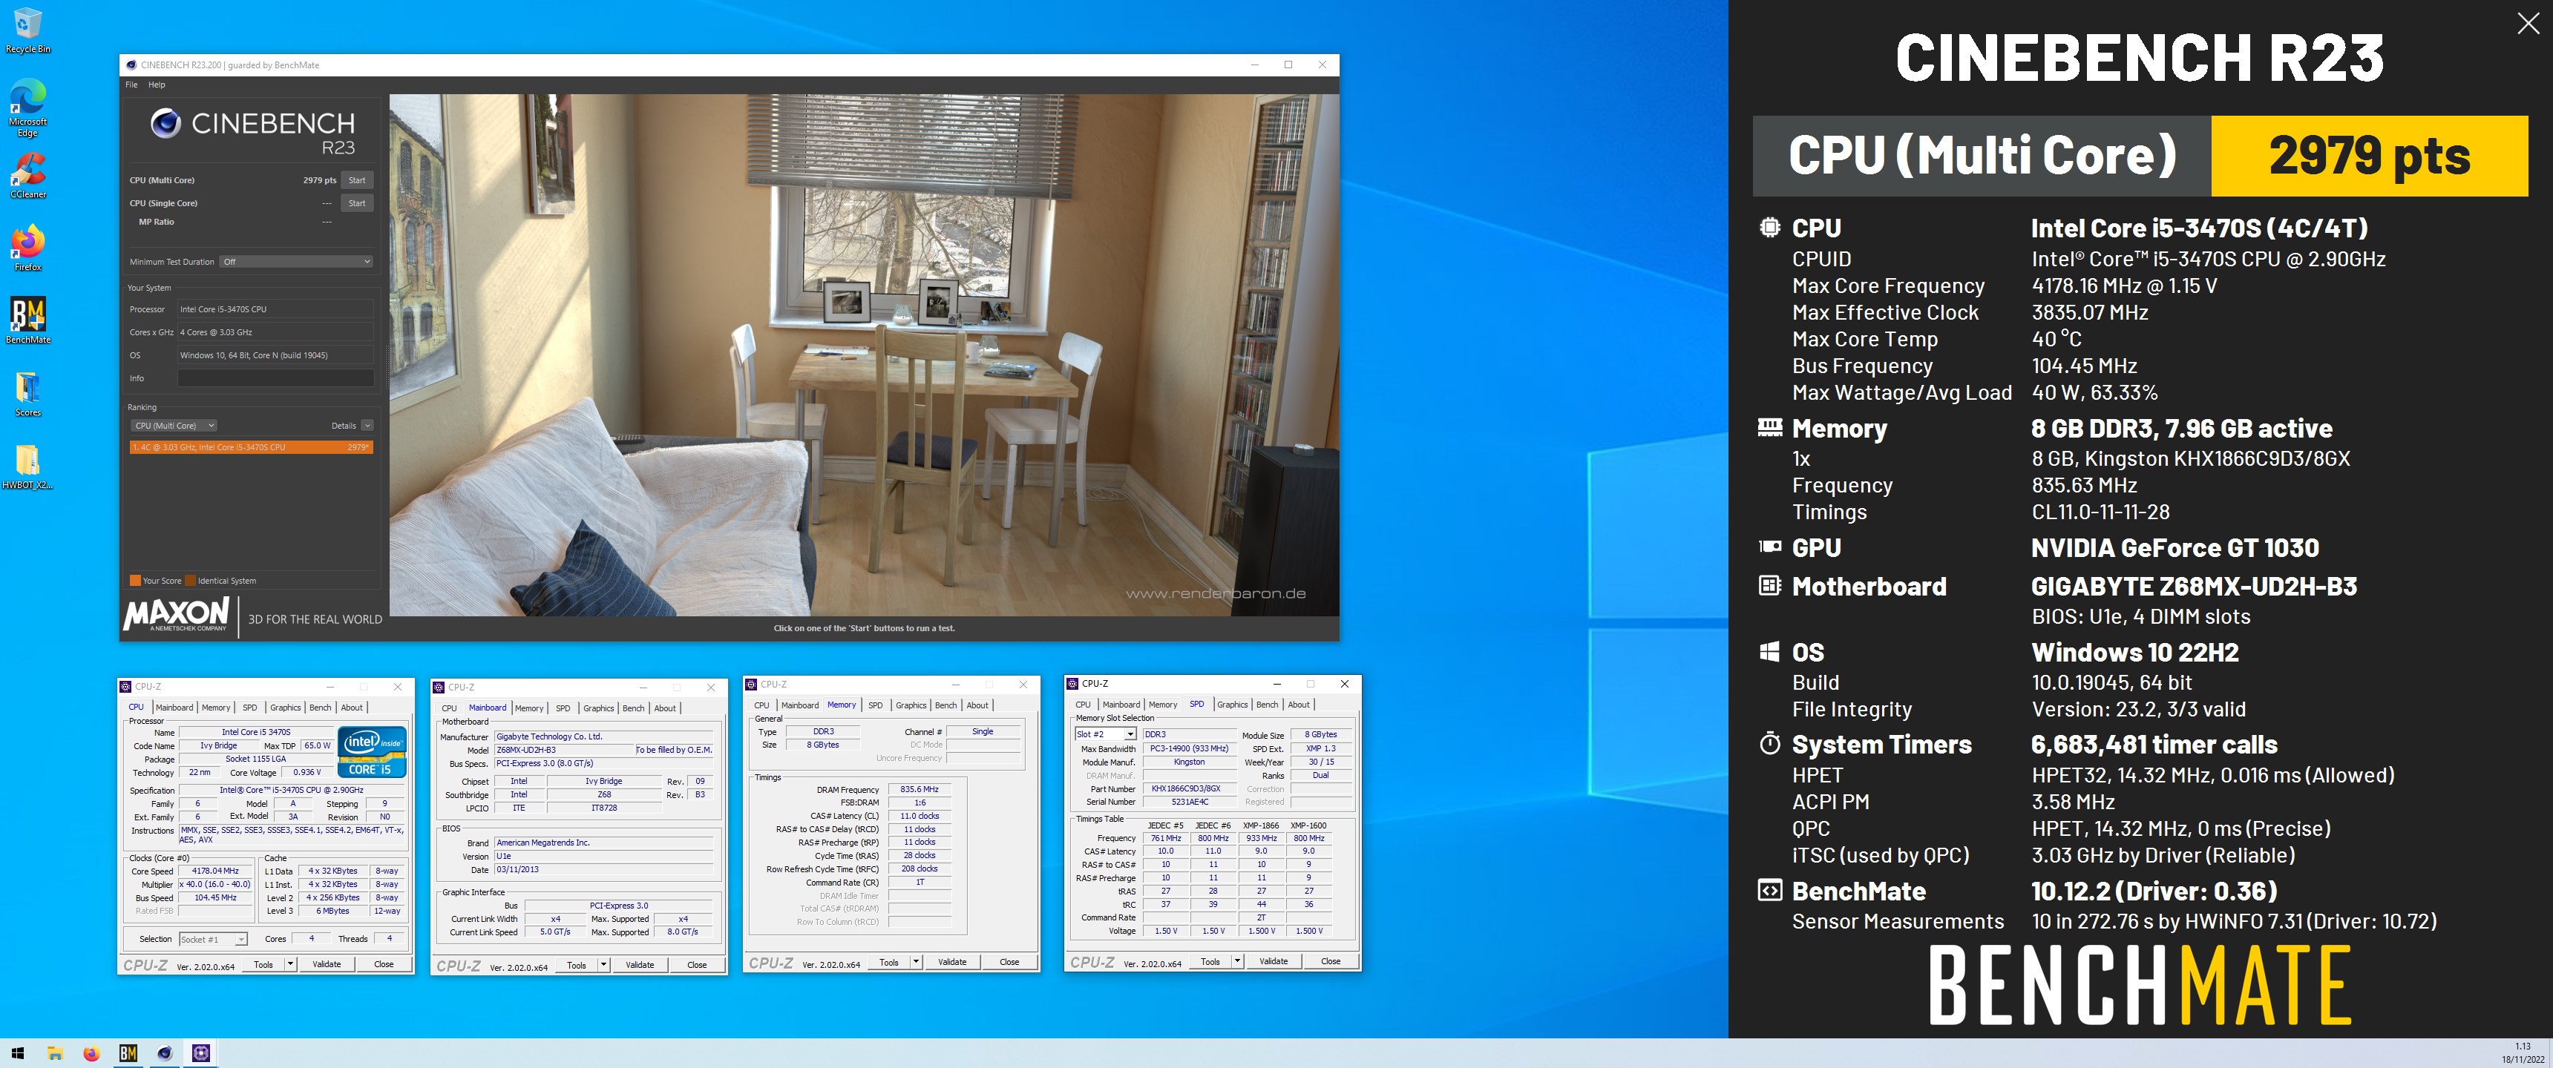The width and height of the screenshot is (2553, 1068).
Task: Open the Scores folder on the desktop
Action: point(27,393)
